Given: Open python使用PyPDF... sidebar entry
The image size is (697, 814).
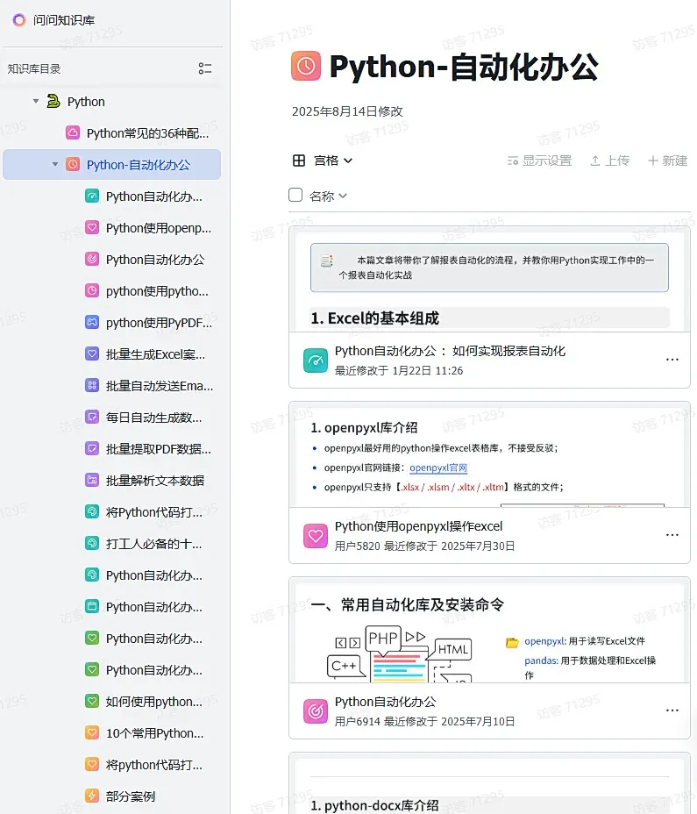Looking at the screenshot, I should 159,323.
